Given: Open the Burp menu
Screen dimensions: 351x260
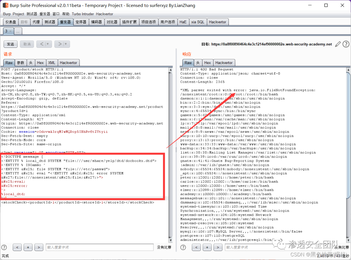Looking at the screenshot, I should (7, 14).
